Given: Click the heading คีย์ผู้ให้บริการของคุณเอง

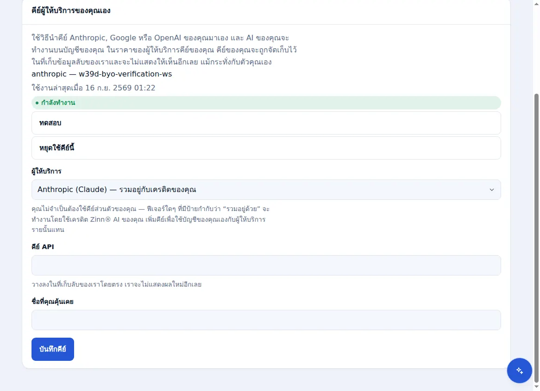Looking at the screenshot, I should (71, 11).
